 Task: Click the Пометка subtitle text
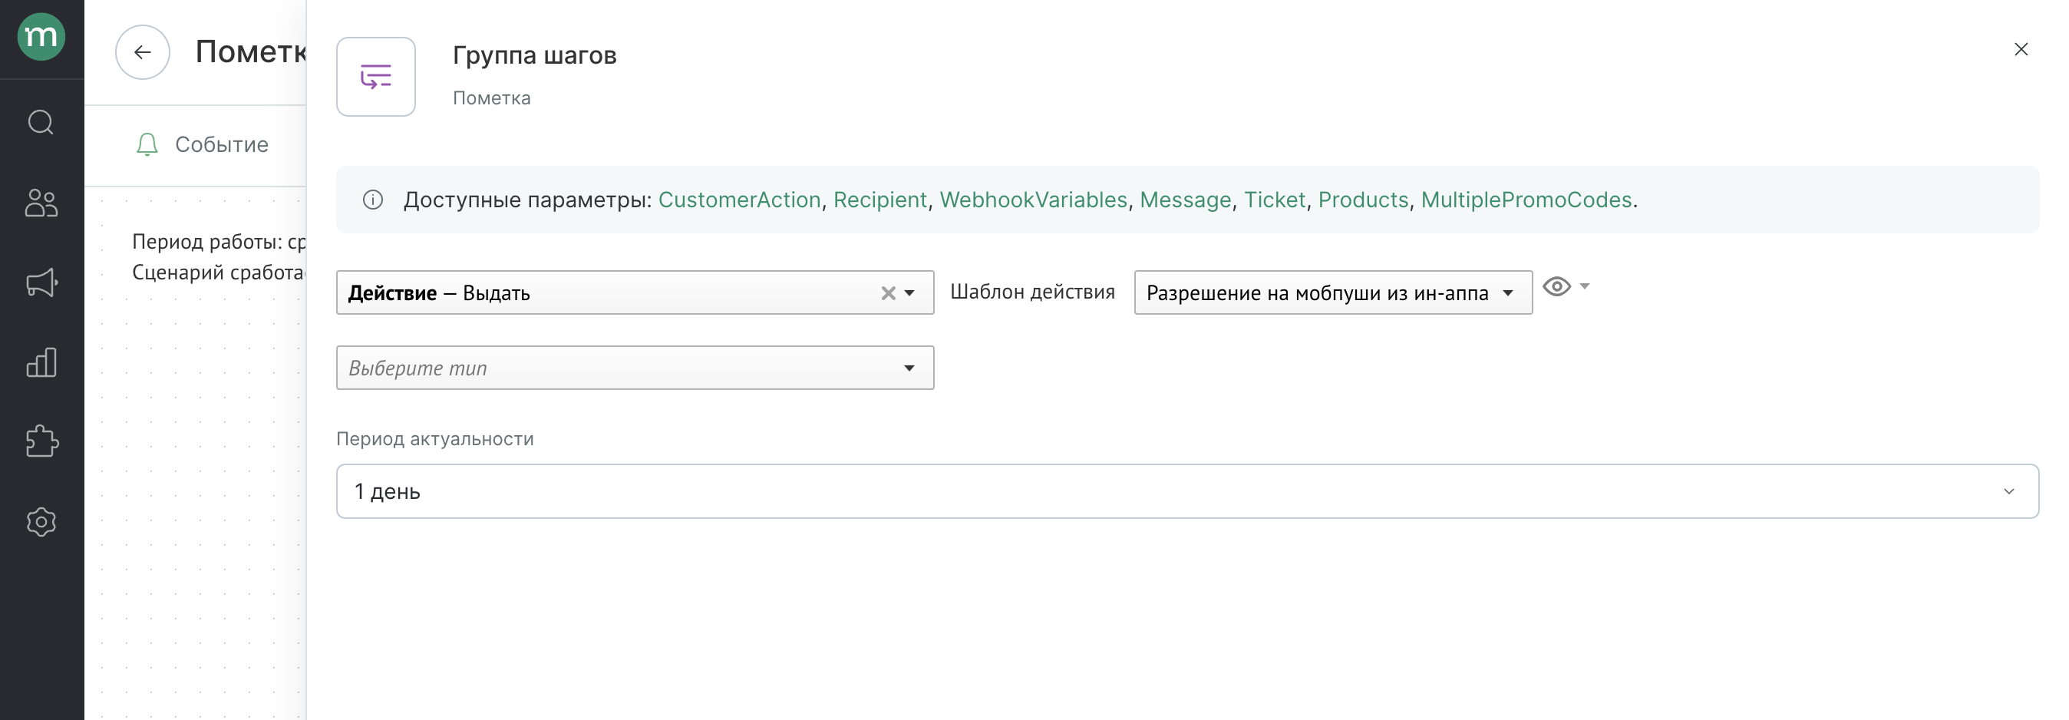(x=490, y=98)
